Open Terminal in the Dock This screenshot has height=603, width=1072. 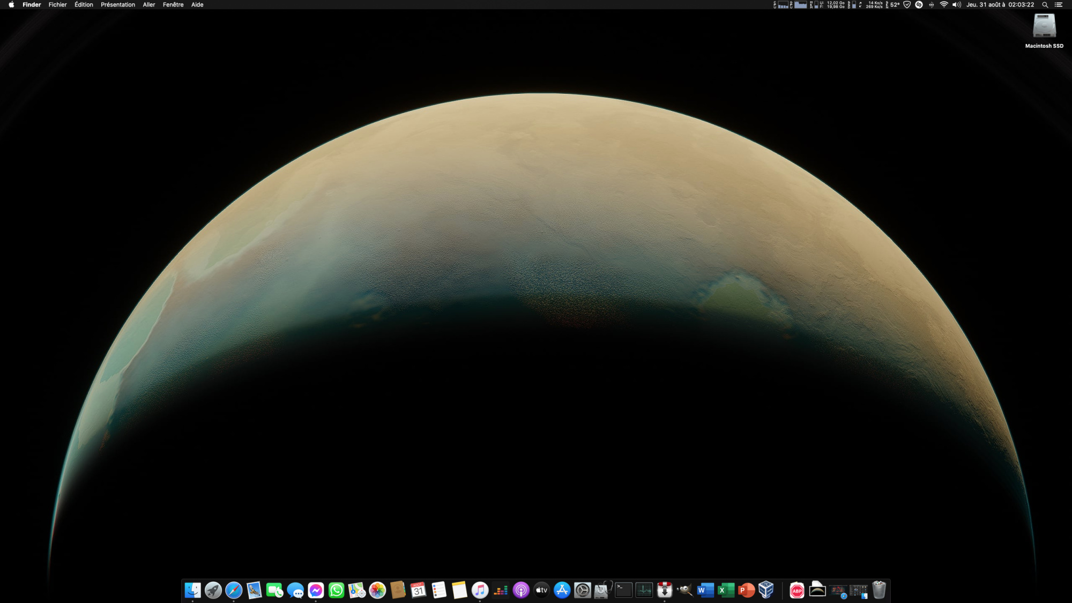[x=623, y=590]
